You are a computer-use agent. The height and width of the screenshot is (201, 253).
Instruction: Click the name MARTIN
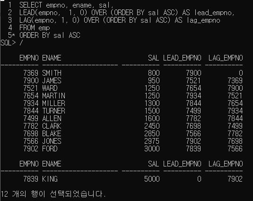(53, 96)
